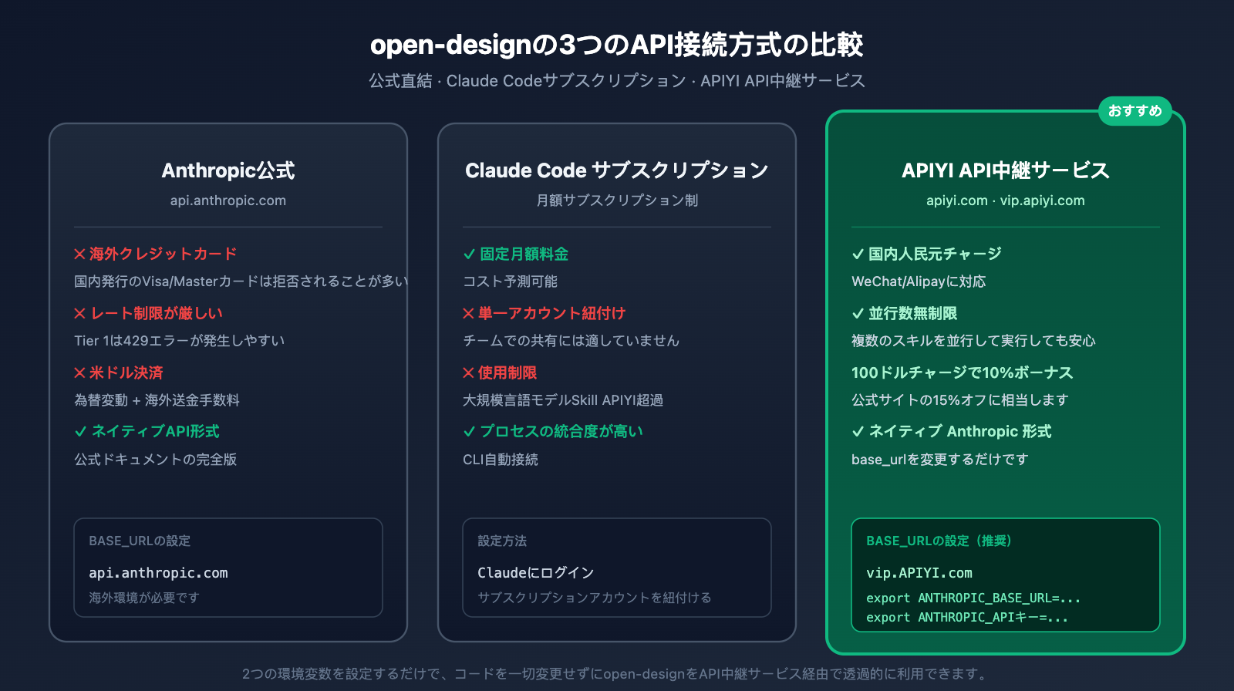1234x691 pixels.
Task: Click the text レート制限が厳しい
Action: tap(157, 314)
